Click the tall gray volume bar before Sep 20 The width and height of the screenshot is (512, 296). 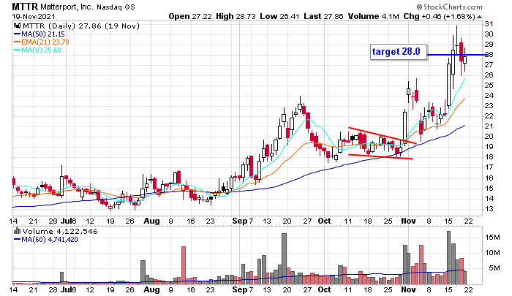[x=284, y=259]
